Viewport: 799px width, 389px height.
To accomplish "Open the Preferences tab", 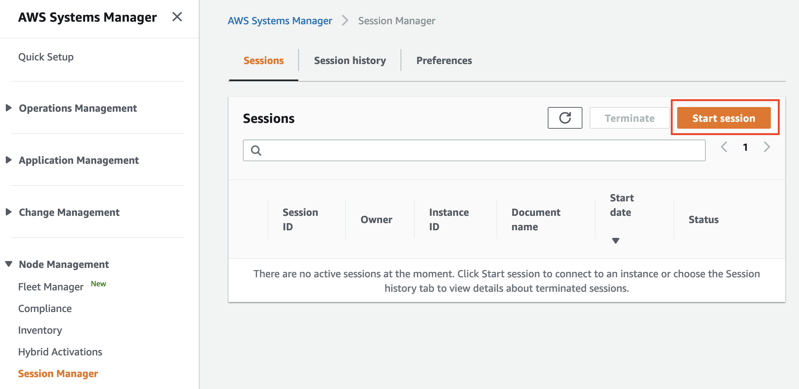I will (x=444, y=60).
